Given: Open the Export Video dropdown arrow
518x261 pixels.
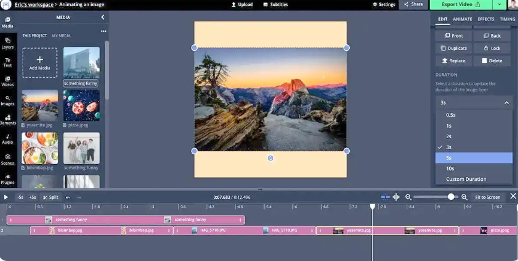Looking at the screenshot, I should [499, 5].
